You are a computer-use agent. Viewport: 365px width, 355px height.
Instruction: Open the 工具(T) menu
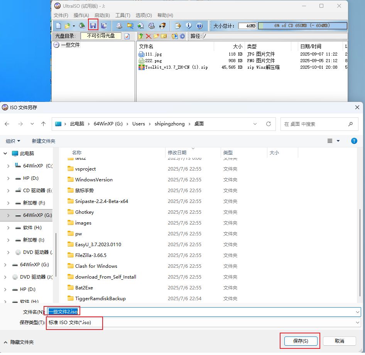pos(123,15)
